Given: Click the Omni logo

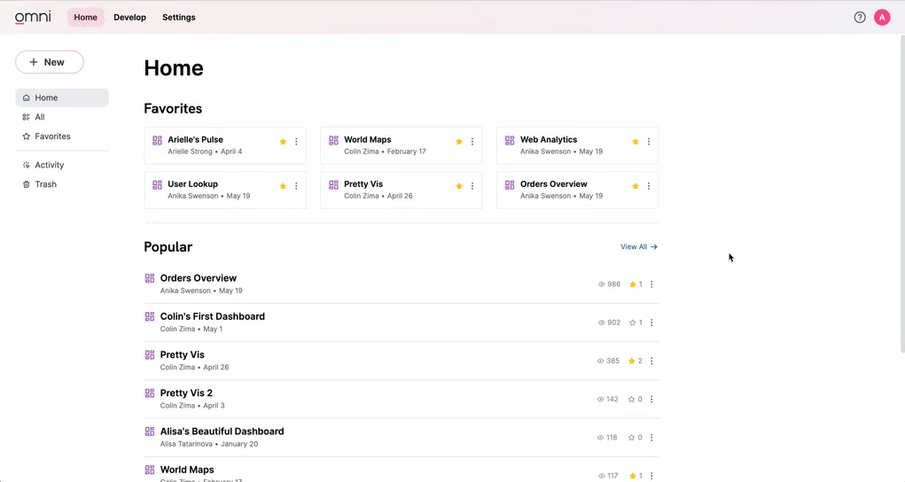Looking at the screenshot, I should 33,17.
